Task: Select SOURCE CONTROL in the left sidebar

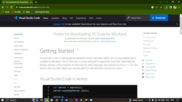Action: click(21, 50)
